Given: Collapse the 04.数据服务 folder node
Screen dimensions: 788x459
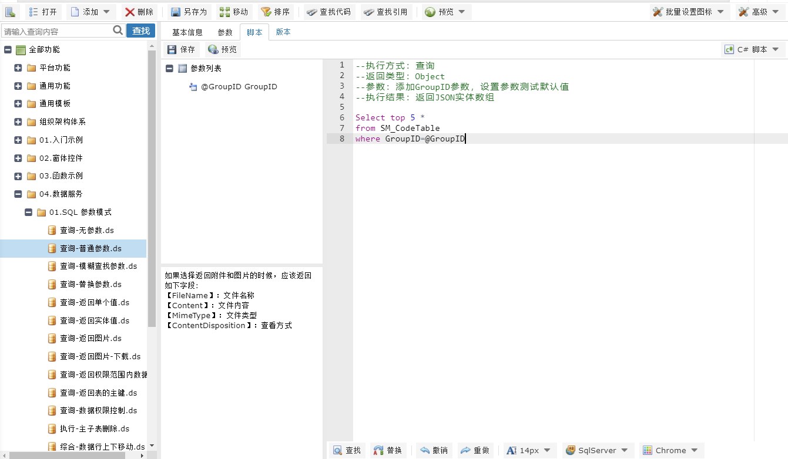Looking at the screenshot, I should point(18,194).
